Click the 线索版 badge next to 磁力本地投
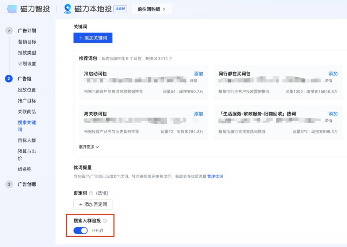Viewport: 347px width, 247px height. 120,8
